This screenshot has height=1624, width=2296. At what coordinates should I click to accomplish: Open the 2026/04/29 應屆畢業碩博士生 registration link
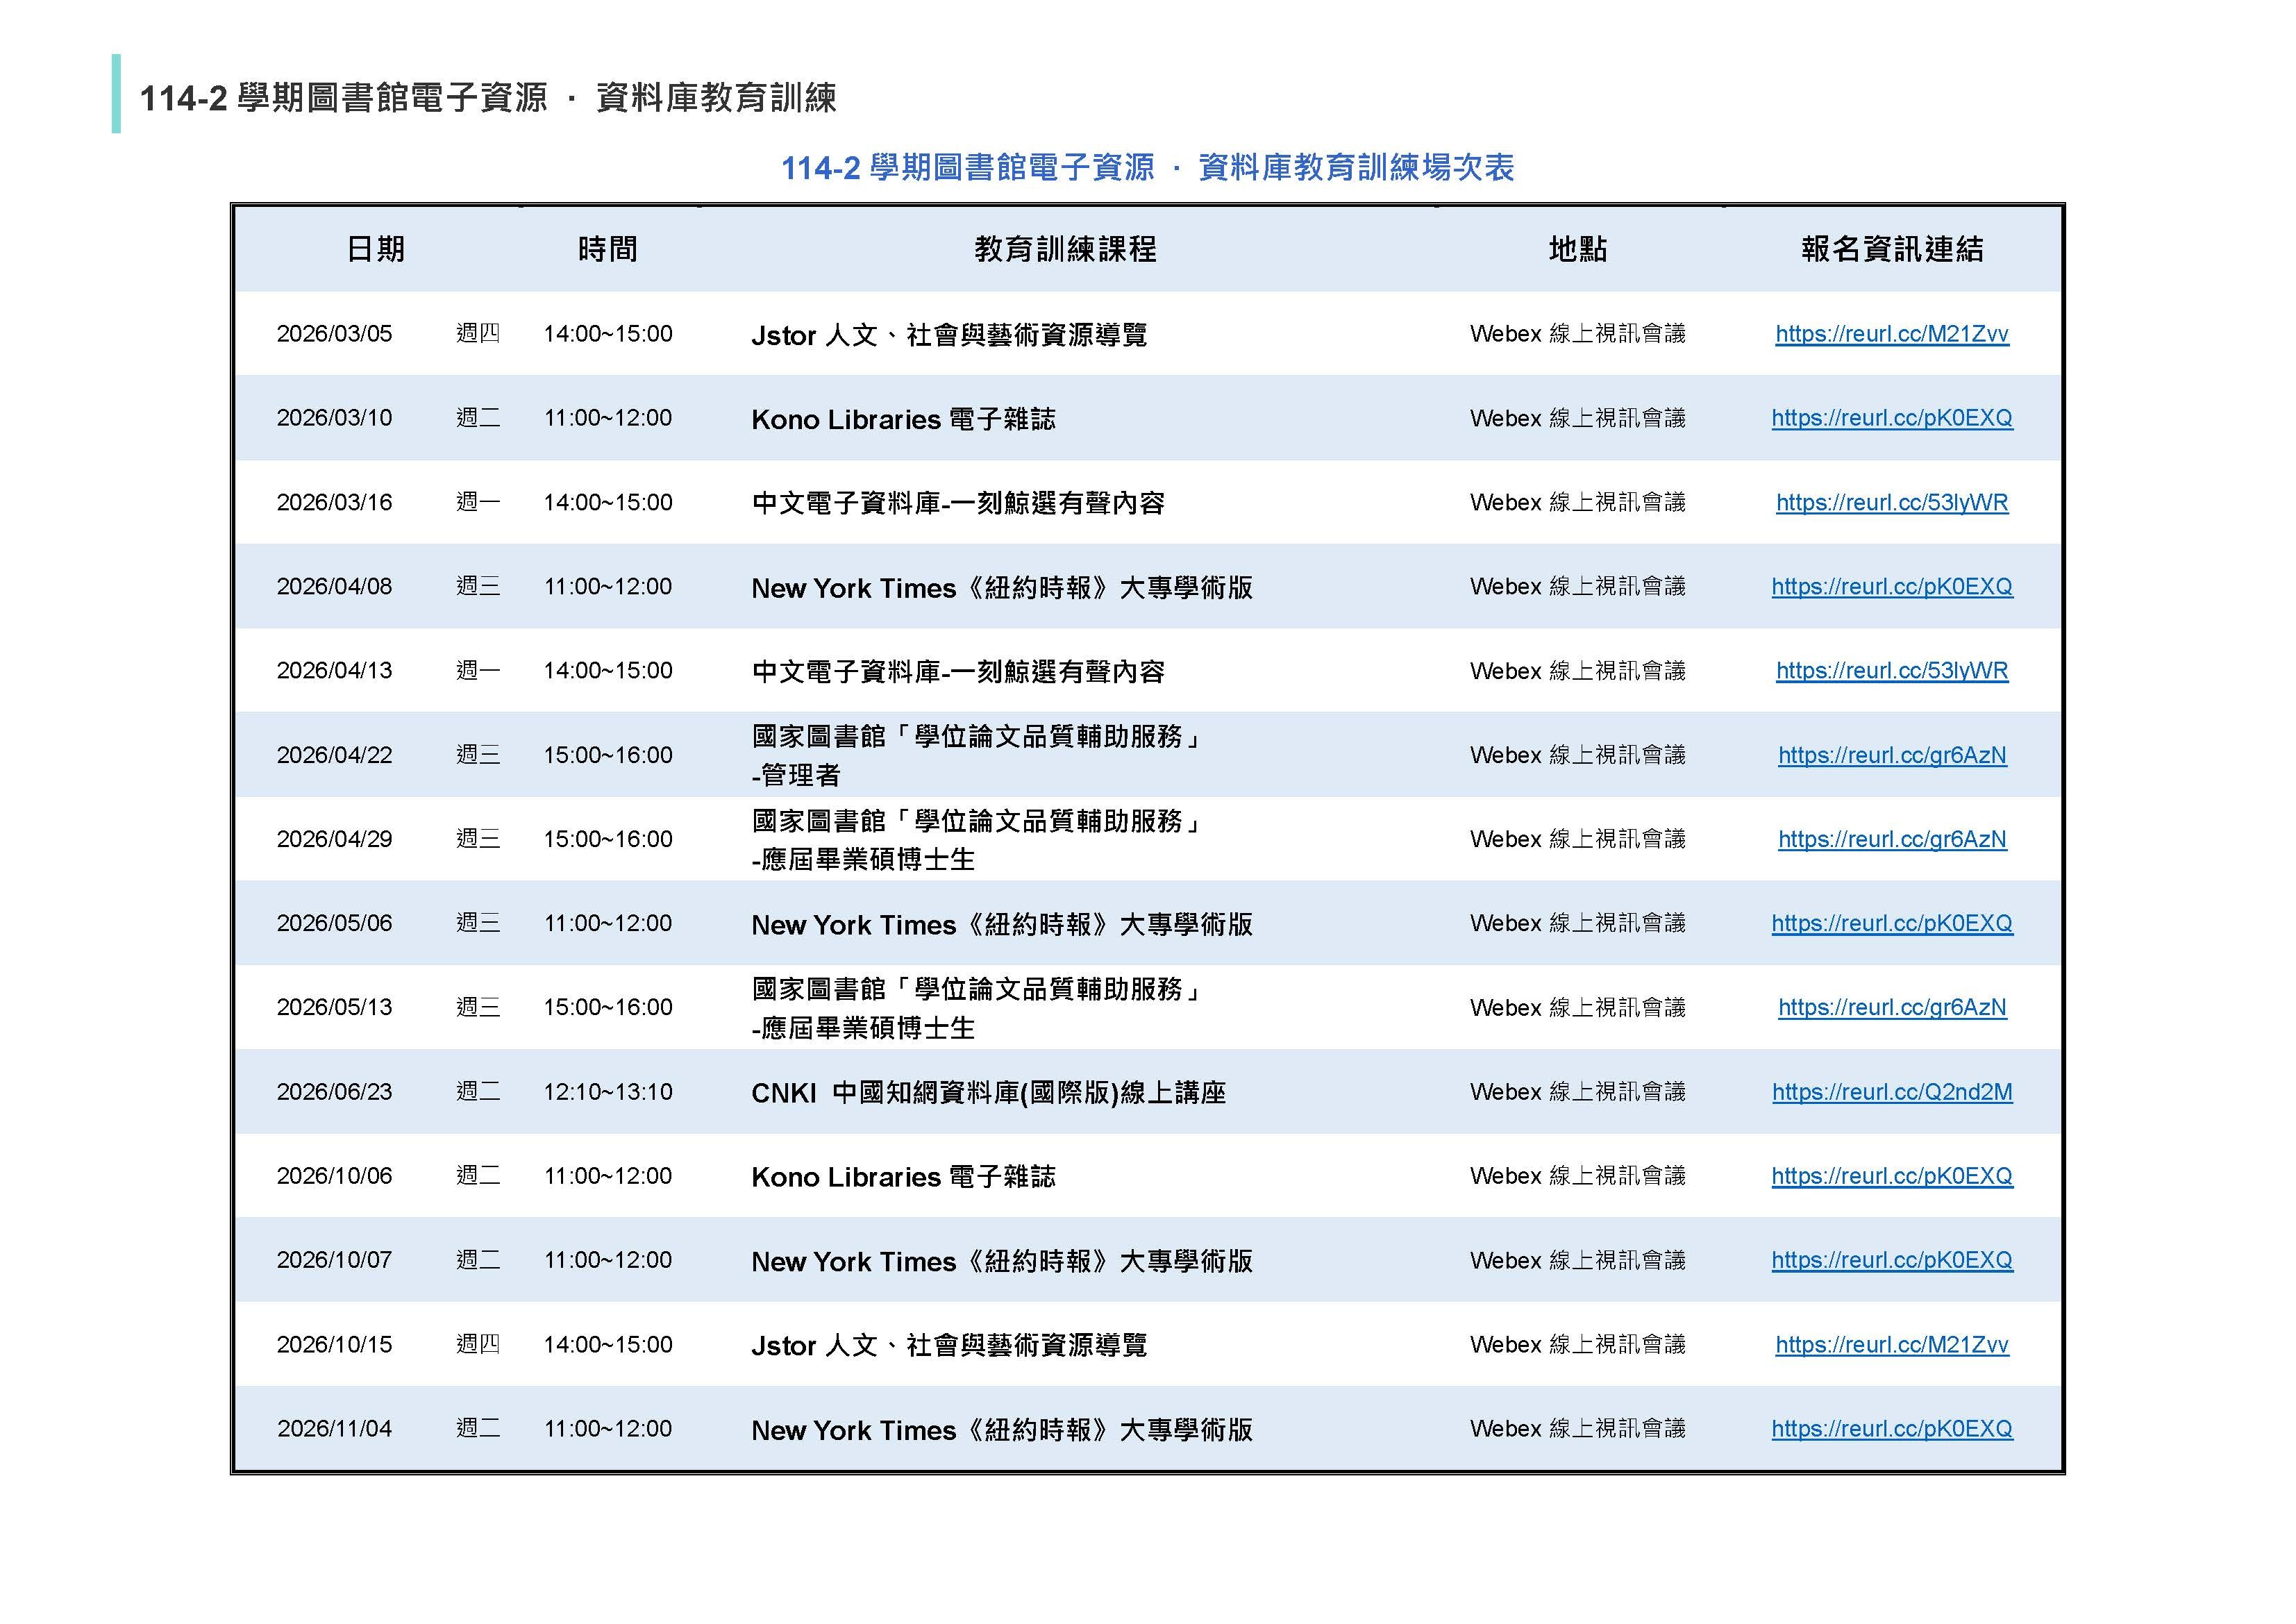(x=1893, y=840)
